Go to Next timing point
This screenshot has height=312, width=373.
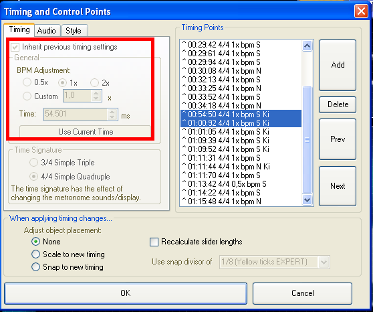pyautogui.click(x=338, y=186)
